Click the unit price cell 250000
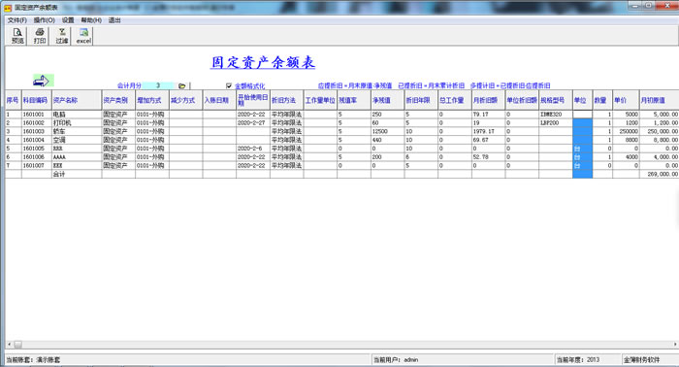This screenshot has width=679, height=367. click(x=626, y=131)
